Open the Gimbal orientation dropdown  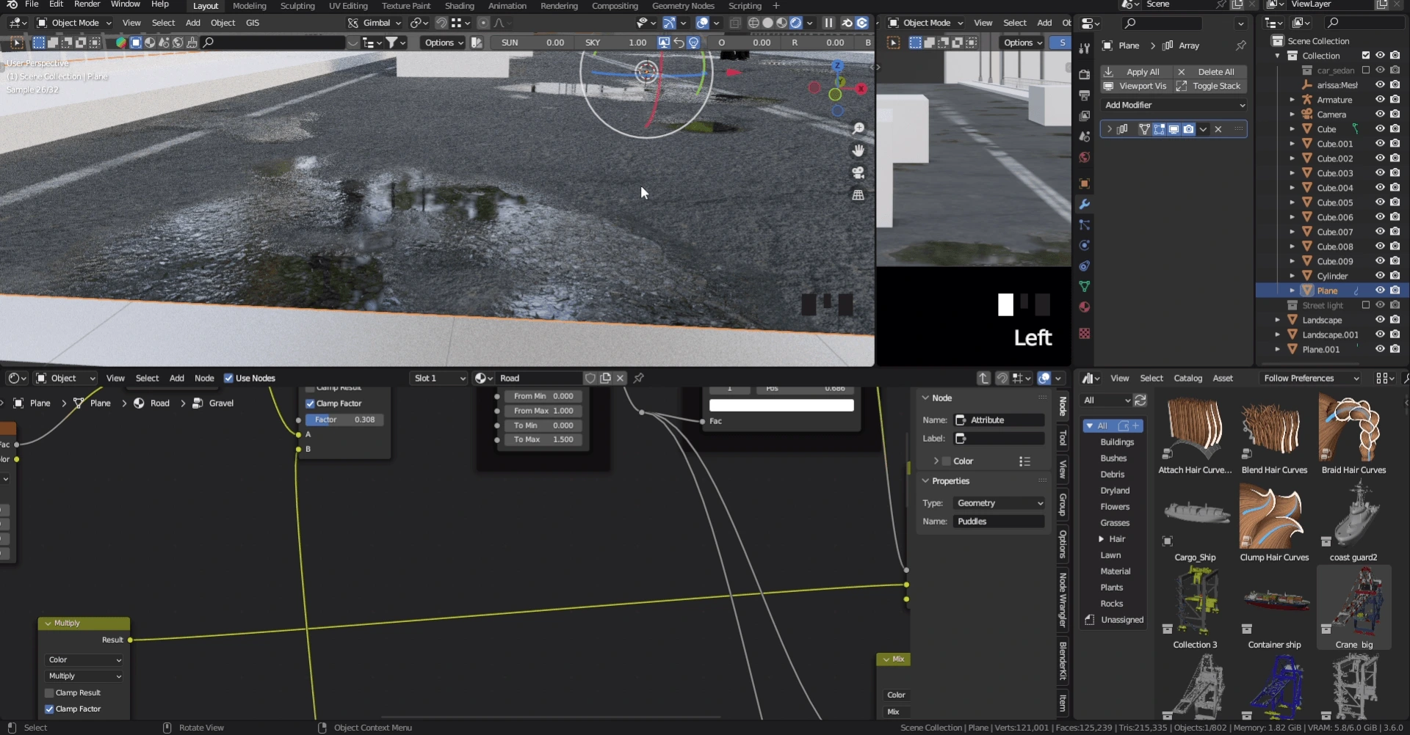click(x=375, y=23)
